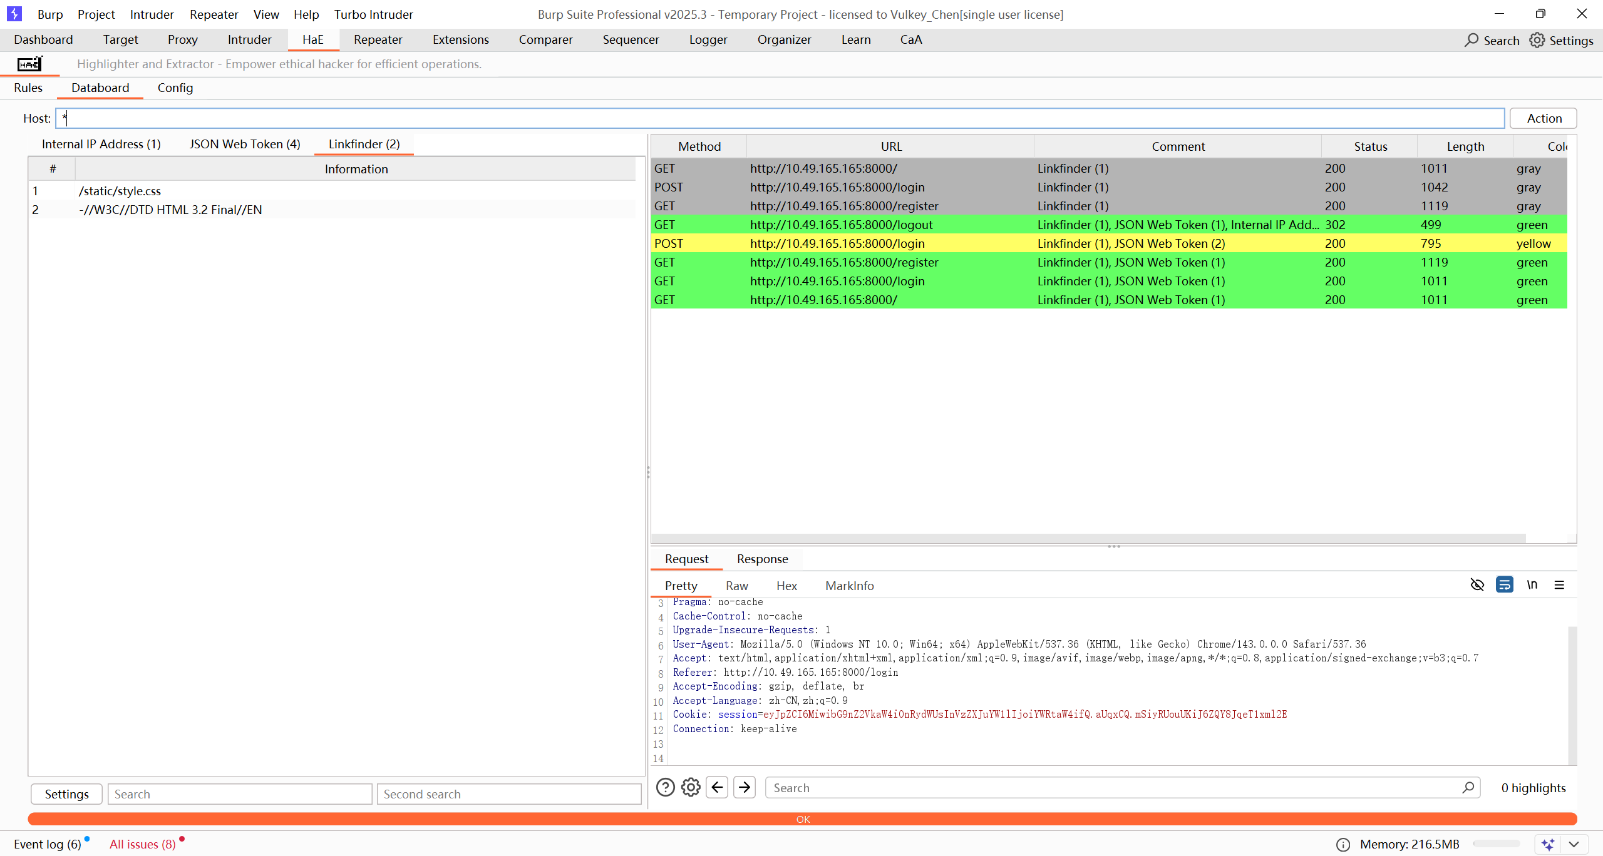
Task: Open the Turbo Intruder menu
Action: [x=373, y=14]
